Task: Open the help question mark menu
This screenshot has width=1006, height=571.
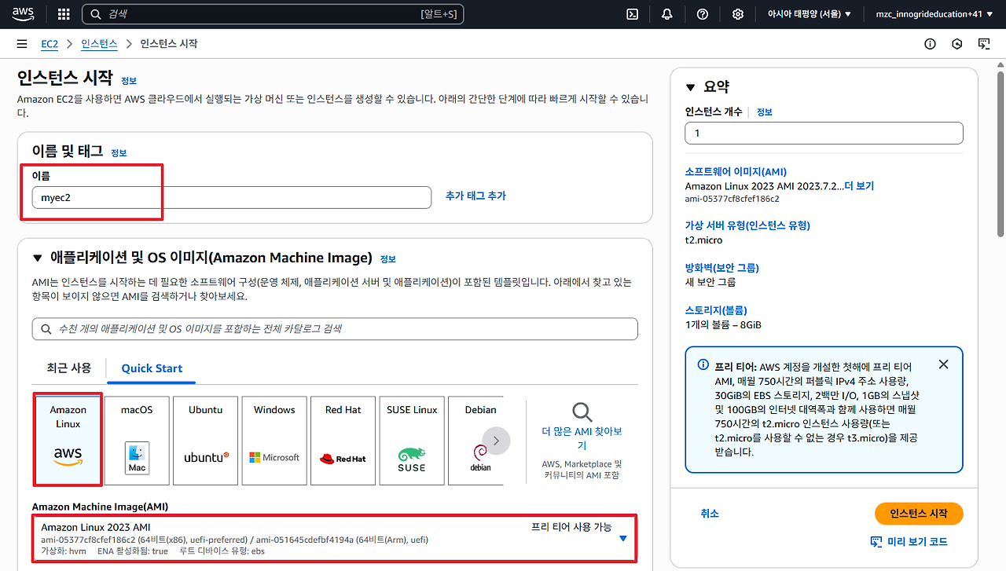Action: [703, 14]
